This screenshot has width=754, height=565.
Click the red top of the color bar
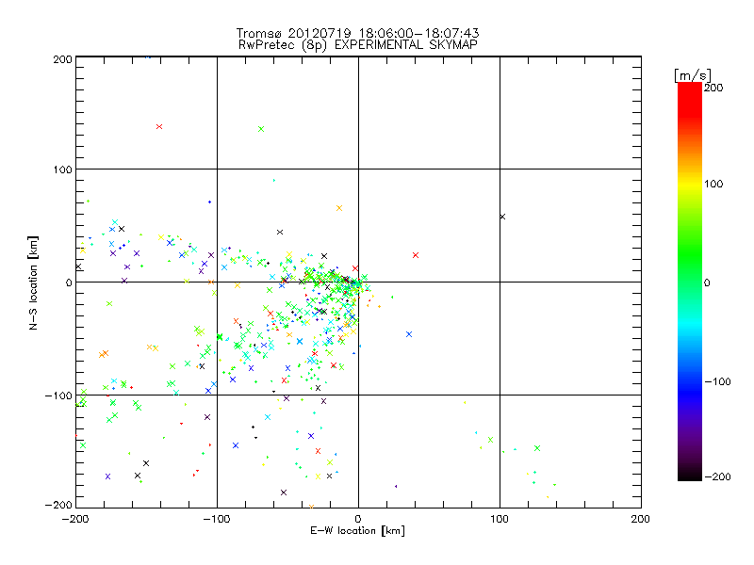[689, 89]
